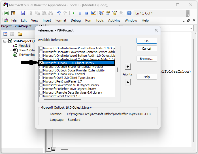Select ThisWorkbook in the project tree

tap(27, 55)
